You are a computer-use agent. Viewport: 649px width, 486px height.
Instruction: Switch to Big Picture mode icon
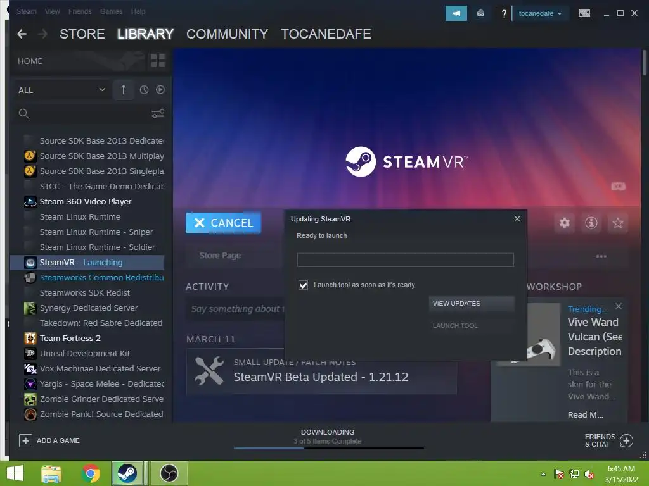click(584, 14)
